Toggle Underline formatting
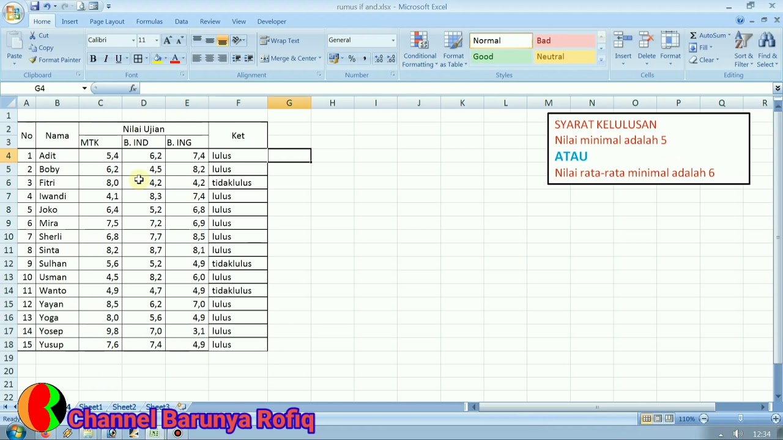Screen dimensions: 783x440 coord(118,59)
